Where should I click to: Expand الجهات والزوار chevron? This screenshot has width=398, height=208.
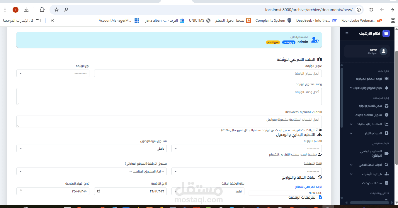coord(351,133)
